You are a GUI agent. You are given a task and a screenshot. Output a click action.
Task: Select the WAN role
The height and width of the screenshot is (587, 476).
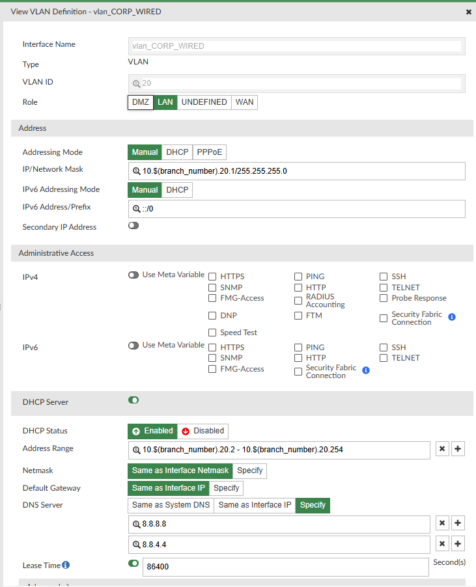click(244, 102)
